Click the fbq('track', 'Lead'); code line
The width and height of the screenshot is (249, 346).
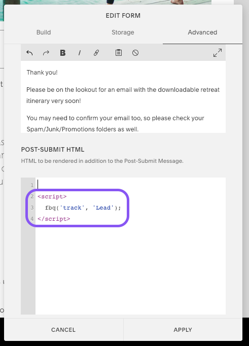[83, 207]
